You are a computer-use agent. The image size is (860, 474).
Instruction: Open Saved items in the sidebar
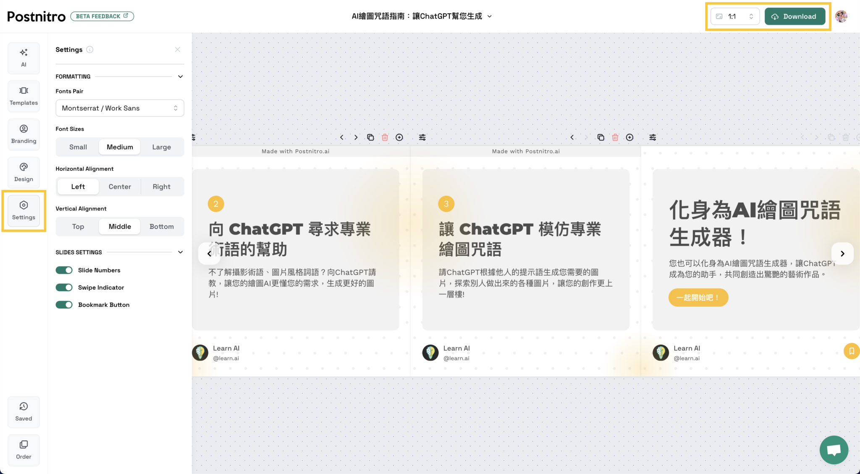click(24, 412)
